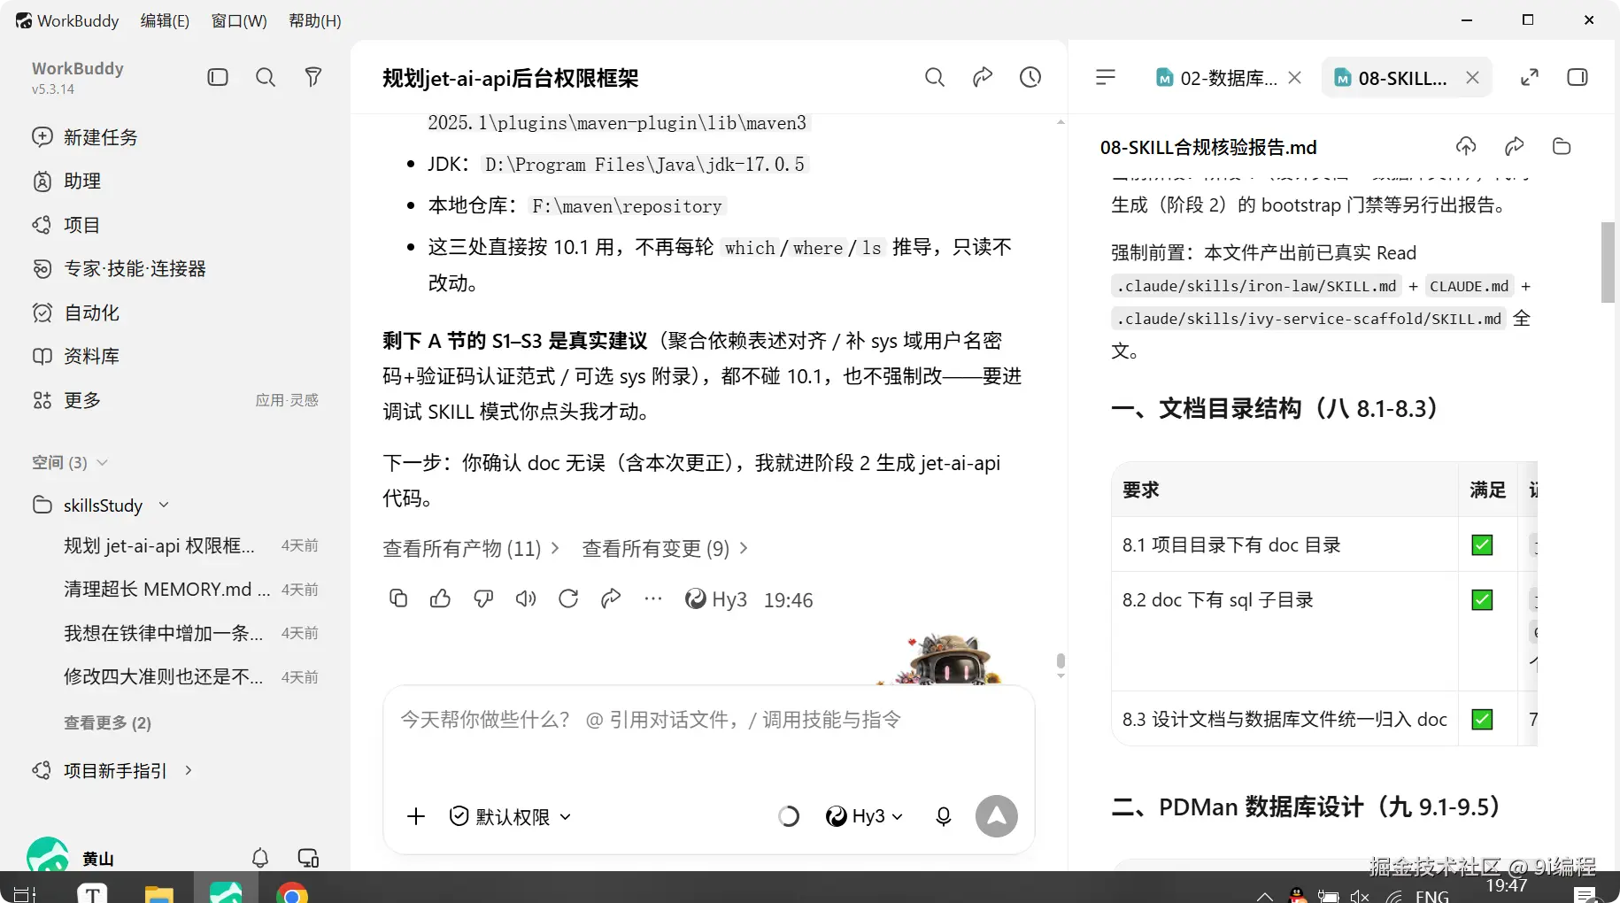Screen dimensions: 1620x903
Task: Share the 08-SKILL合规核验报告.md file
Action: click(x=1515, y=146)
